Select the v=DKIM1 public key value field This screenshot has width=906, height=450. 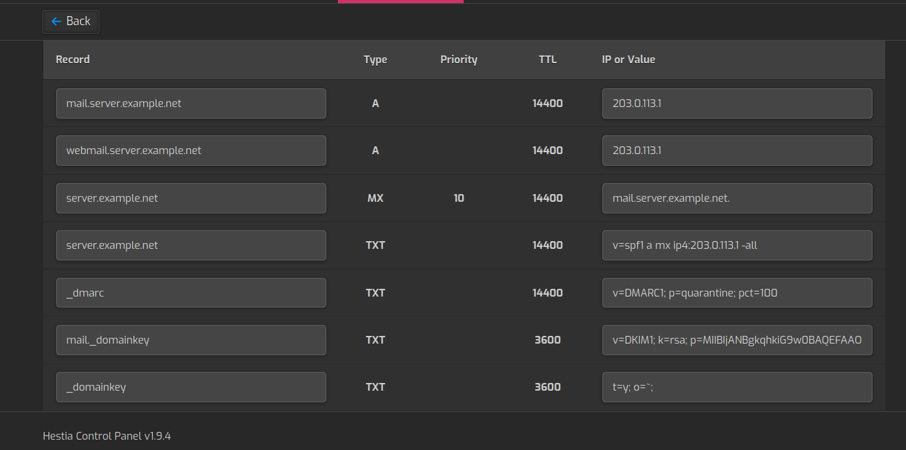tap(736, 340)
